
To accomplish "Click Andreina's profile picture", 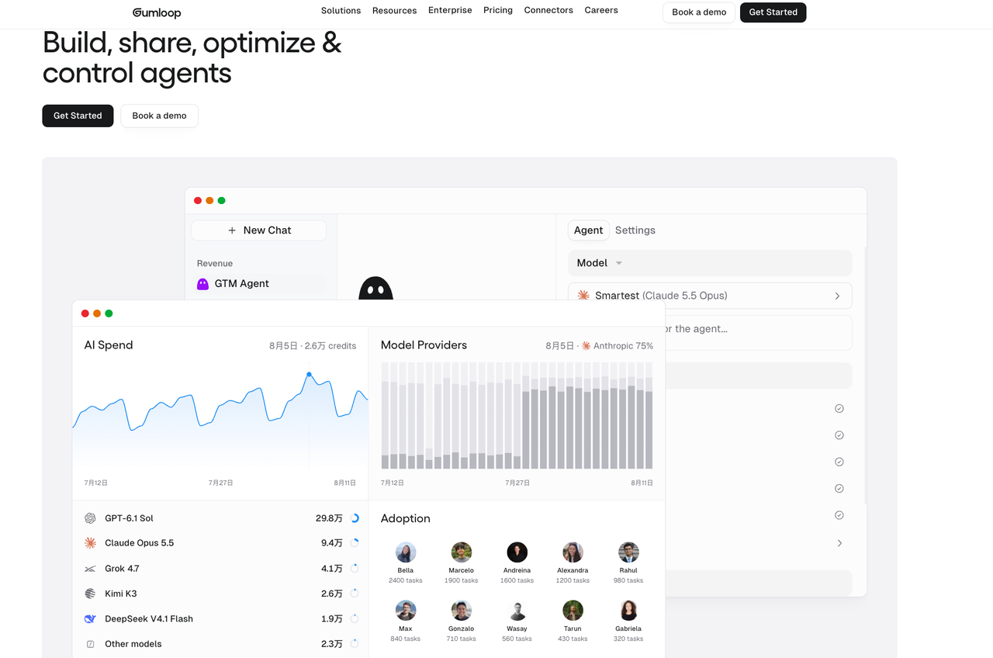I will 517,552.
